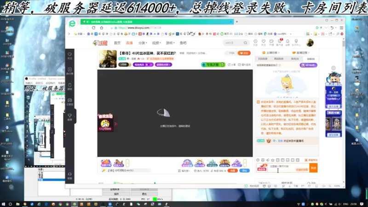
Task: Open the browser hamburger menu
Action: tap(341, 28)
